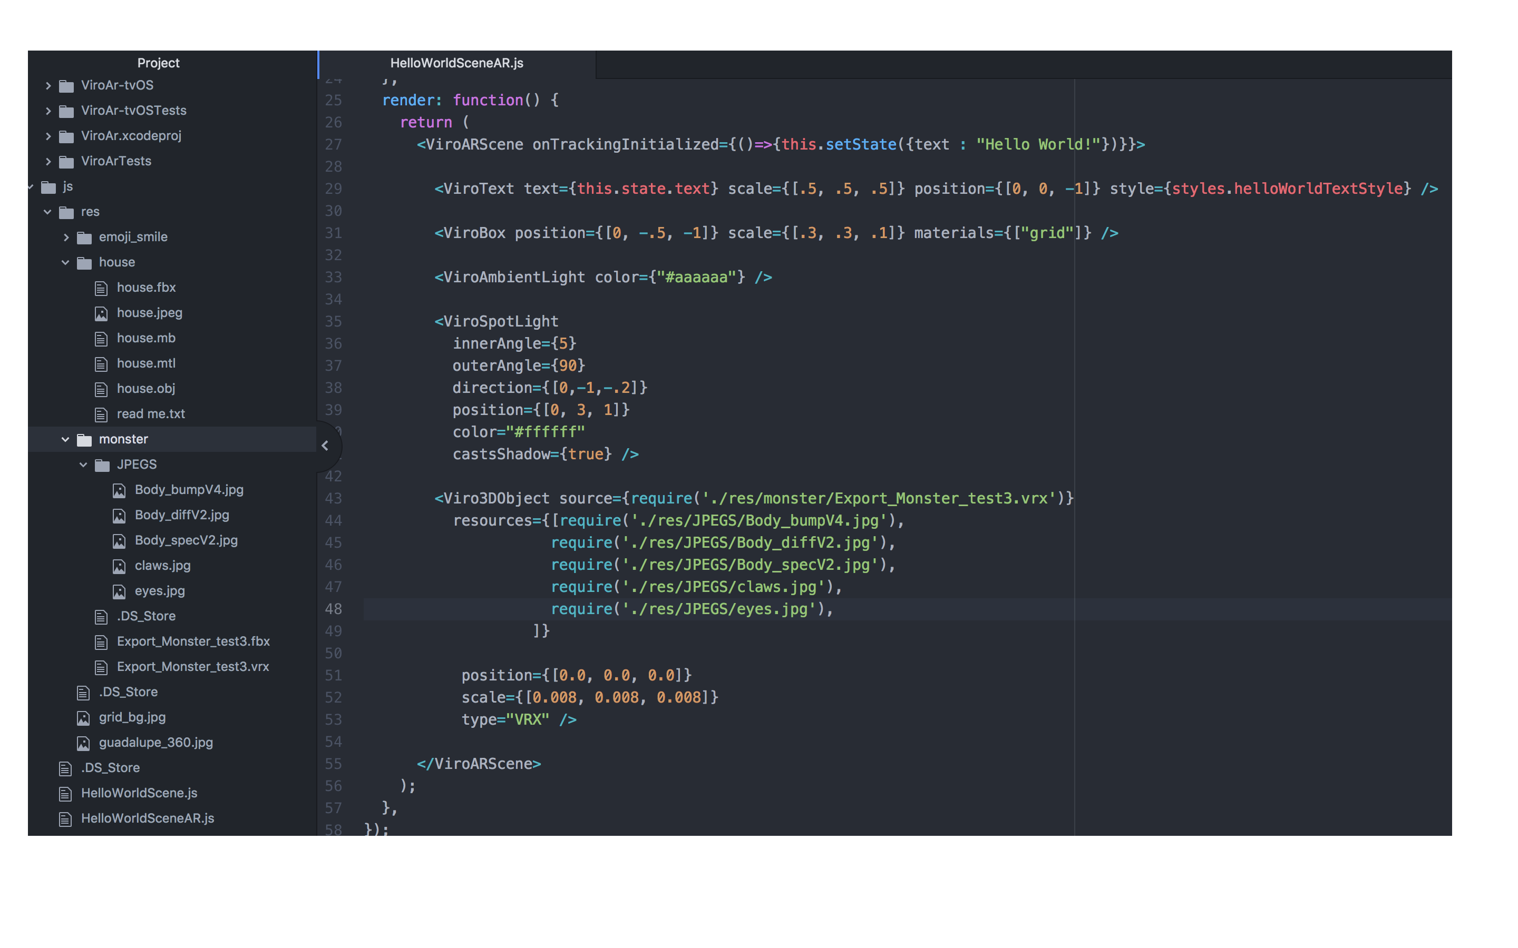Image resolution: width=1518 pixels, height=948 pixels.
Task: Open the file HelloWorldScene.js
Action: (139, 793)
